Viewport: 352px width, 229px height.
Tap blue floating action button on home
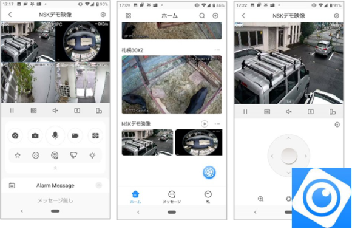(209, 173)
